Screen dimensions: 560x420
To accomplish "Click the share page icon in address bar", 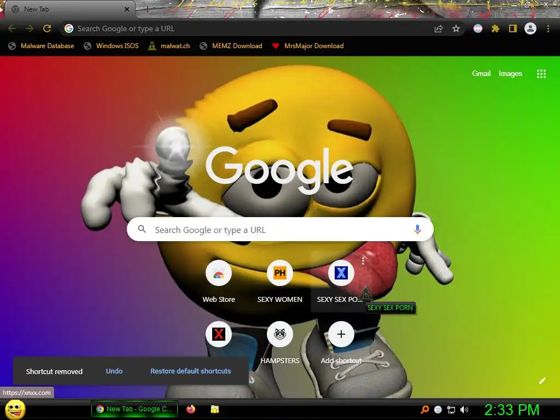I will pyautogui.click(x=439, y=28).
